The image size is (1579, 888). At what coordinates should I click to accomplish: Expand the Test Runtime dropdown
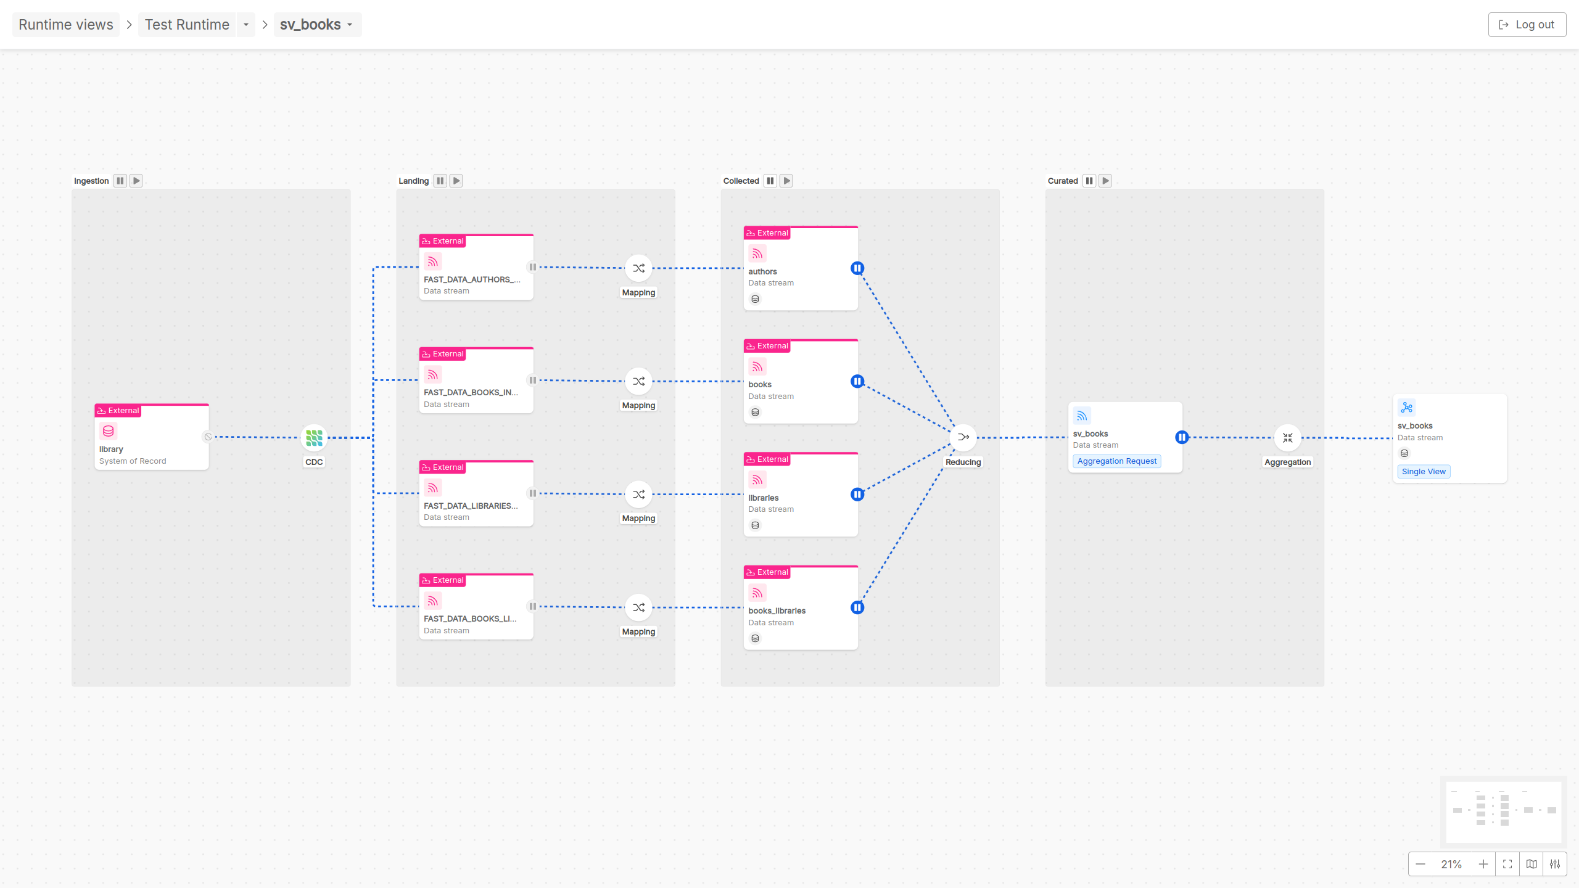pyautogui.click(x=245, y=24)
